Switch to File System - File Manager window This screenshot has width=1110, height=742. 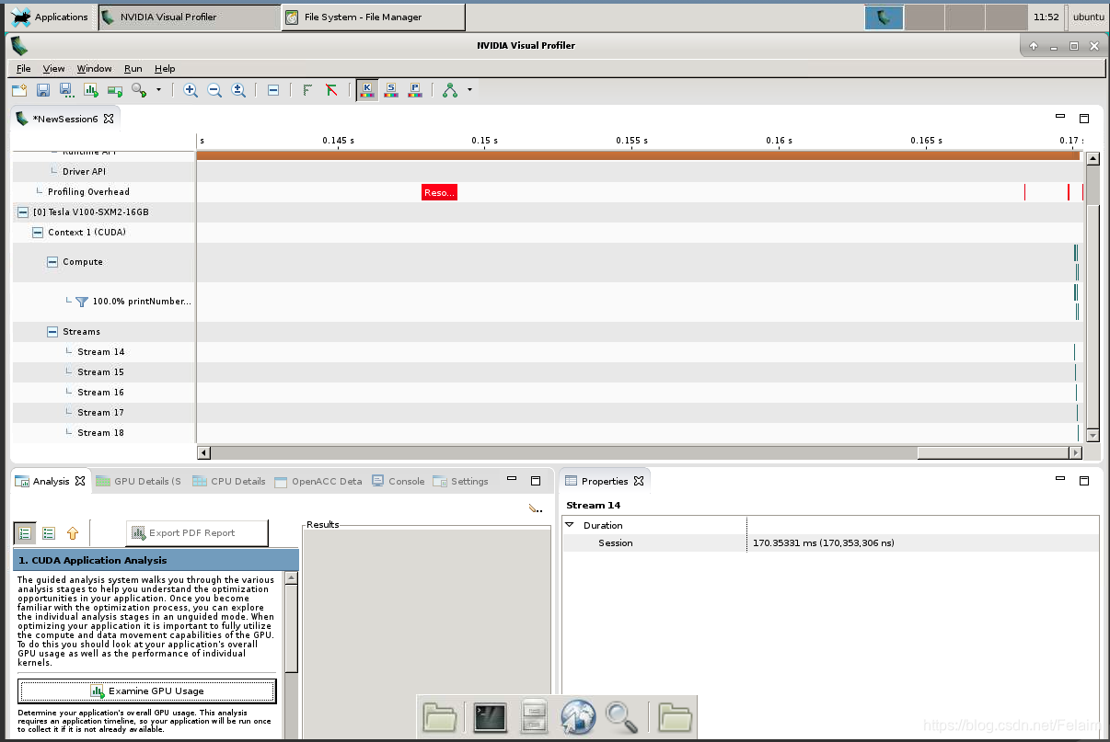tap(373, 17)
